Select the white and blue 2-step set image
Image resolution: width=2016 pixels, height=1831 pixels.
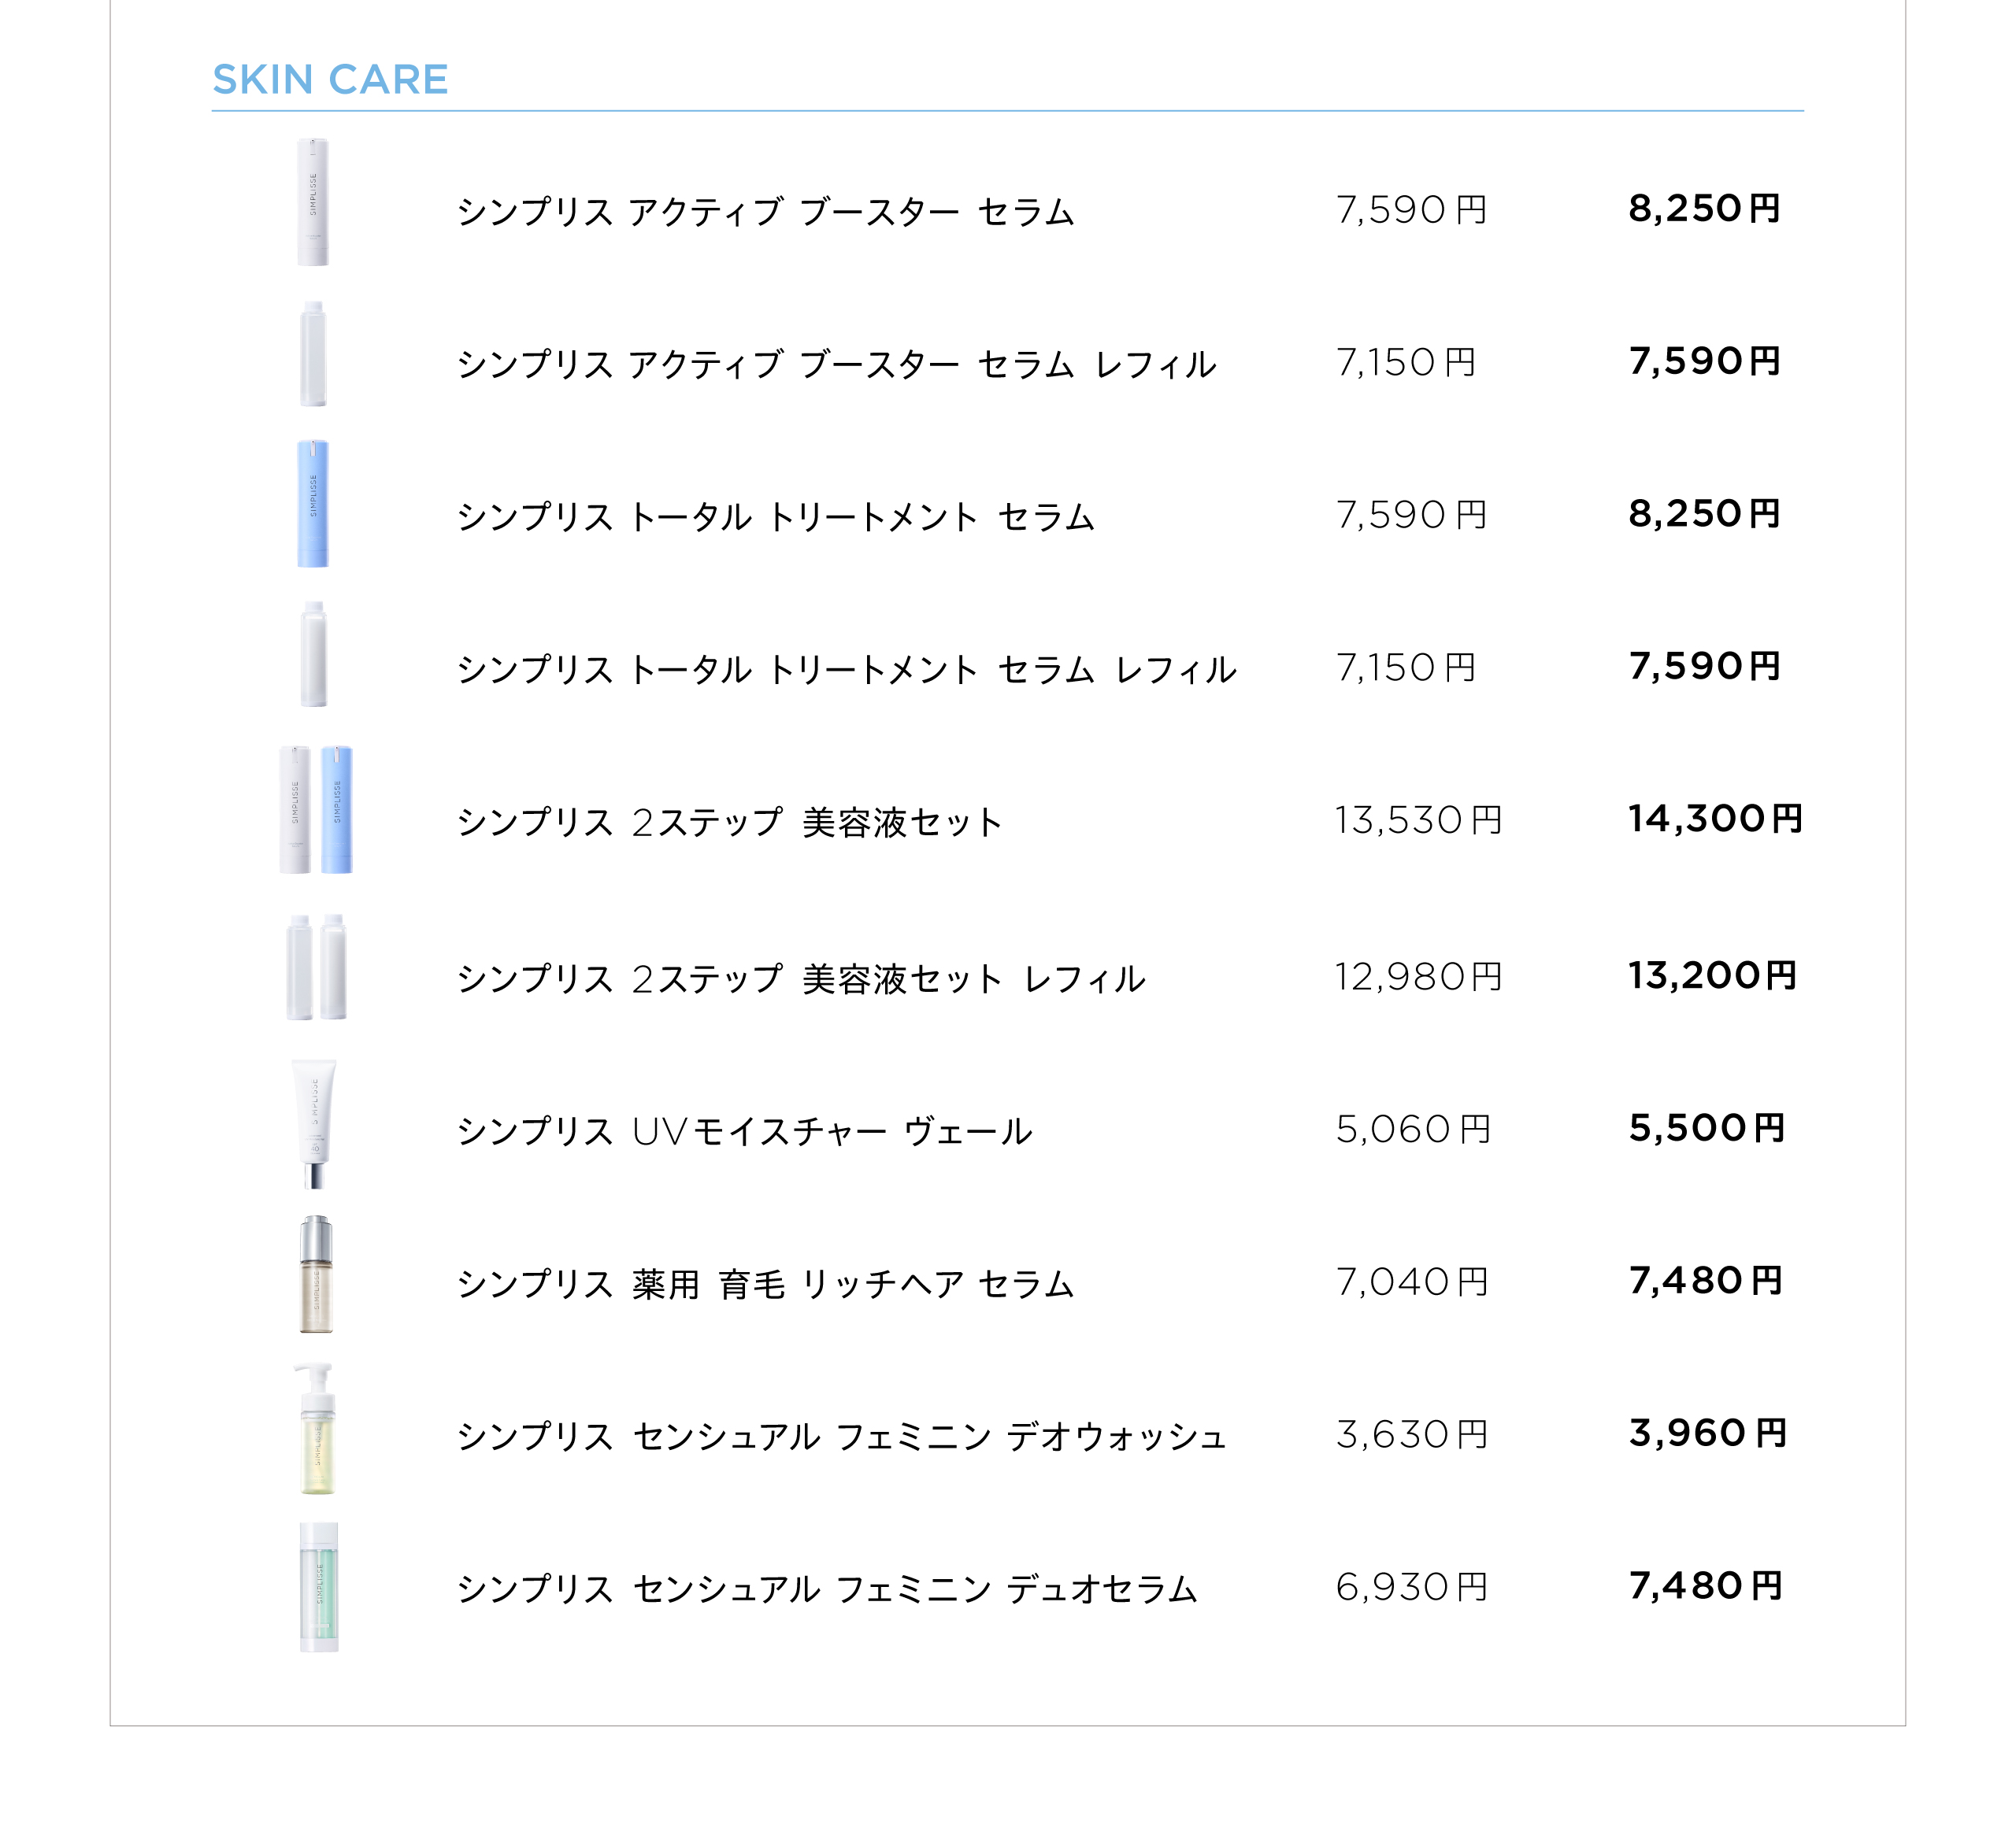tap(316, 809)
